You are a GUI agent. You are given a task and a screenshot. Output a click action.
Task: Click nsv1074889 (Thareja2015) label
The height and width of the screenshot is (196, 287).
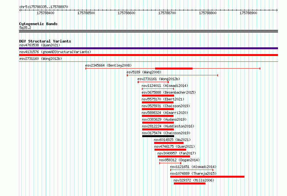(193, 173)
